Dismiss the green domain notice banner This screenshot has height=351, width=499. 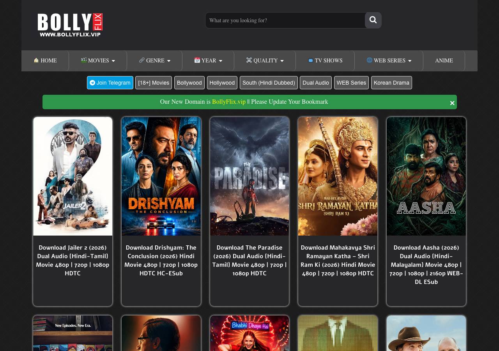pyautogui.click(x=452, y=103)
